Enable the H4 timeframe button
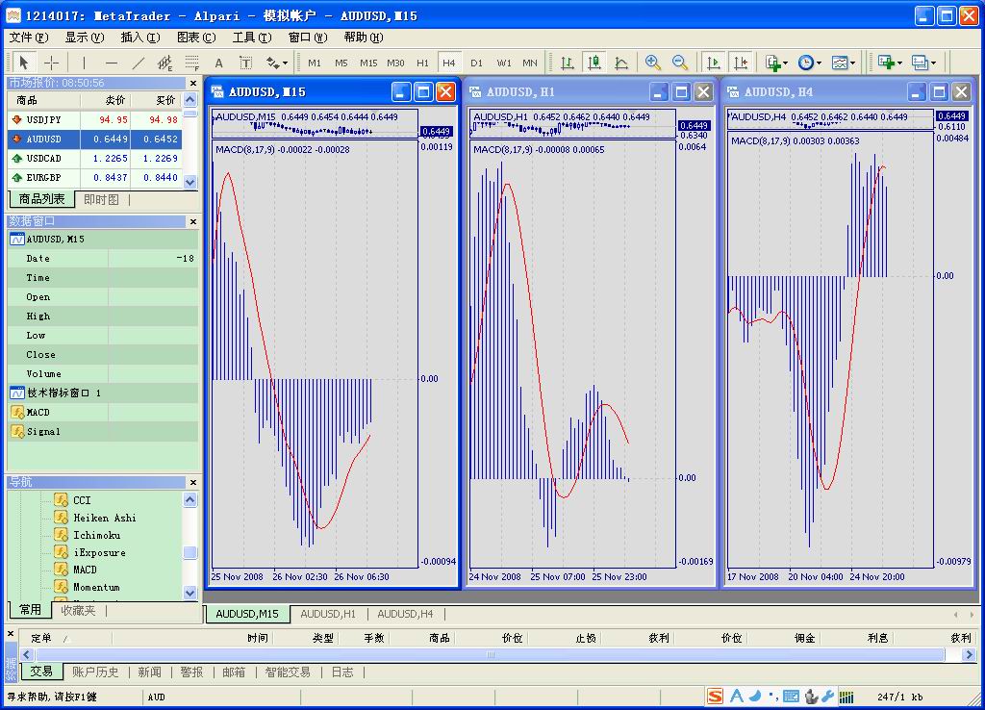This screenshot has height=710, width=985. (449, 63)
